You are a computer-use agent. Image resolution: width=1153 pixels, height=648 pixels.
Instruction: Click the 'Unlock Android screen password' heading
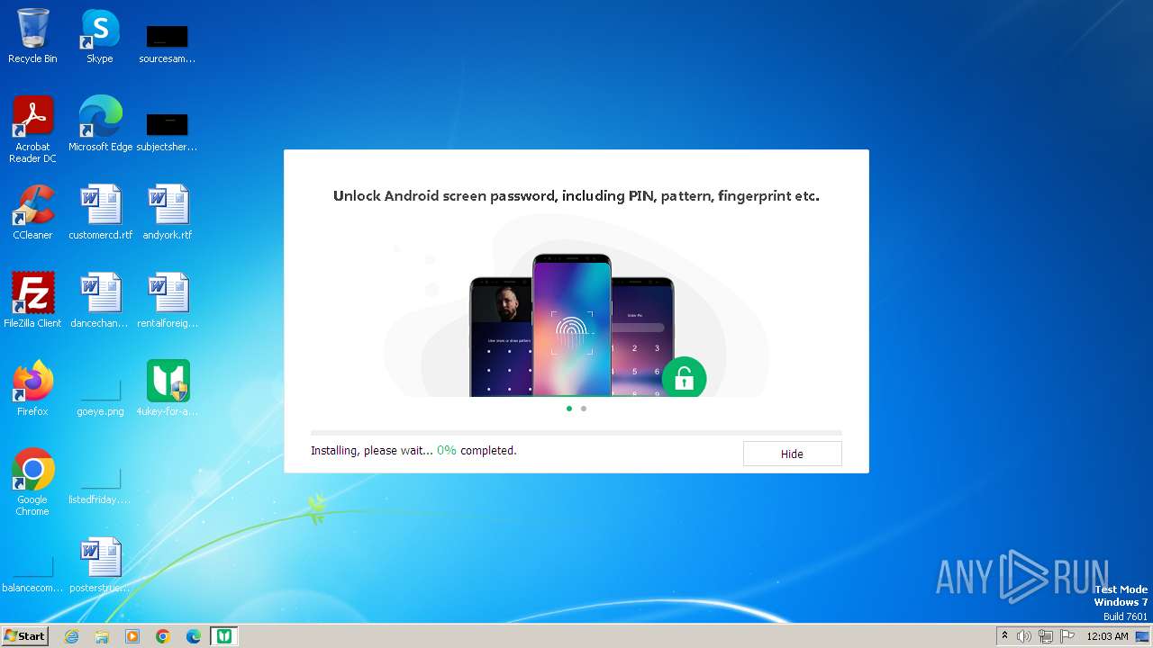pos(576,195)
